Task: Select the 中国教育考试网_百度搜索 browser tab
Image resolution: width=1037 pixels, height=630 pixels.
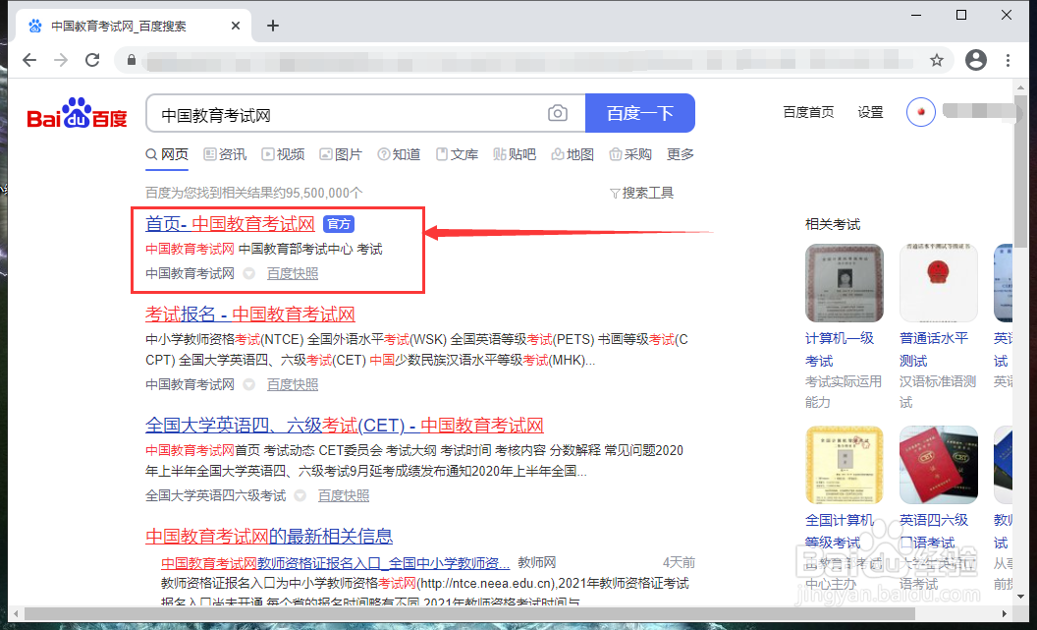Action: tap(133, 26)
